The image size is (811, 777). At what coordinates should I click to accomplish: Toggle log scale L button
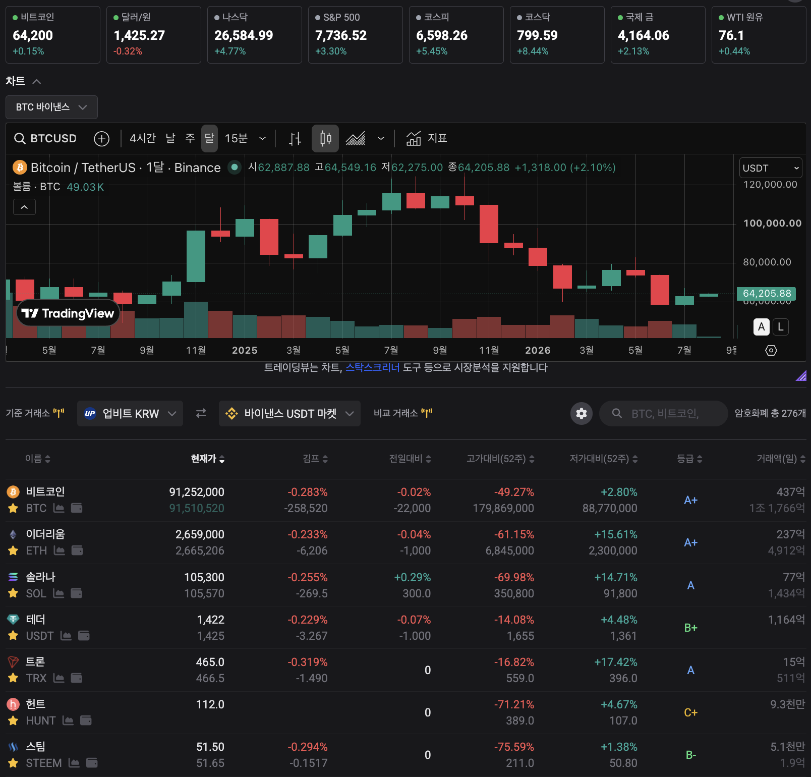pyautogui.click(x=781, y=327)
